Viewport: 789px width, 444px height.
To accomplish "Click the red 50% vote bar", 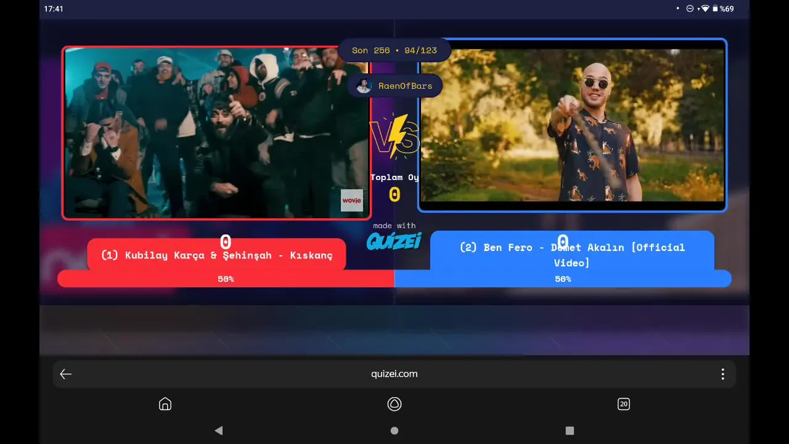I will pos(226,279).
